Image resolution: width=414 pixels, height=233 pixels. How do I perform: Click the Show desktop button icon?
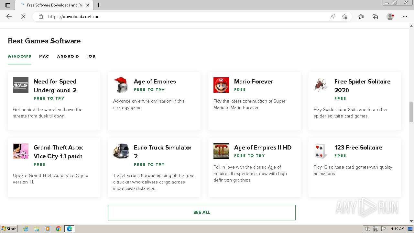pyautogui.click(x=410, y=229)
